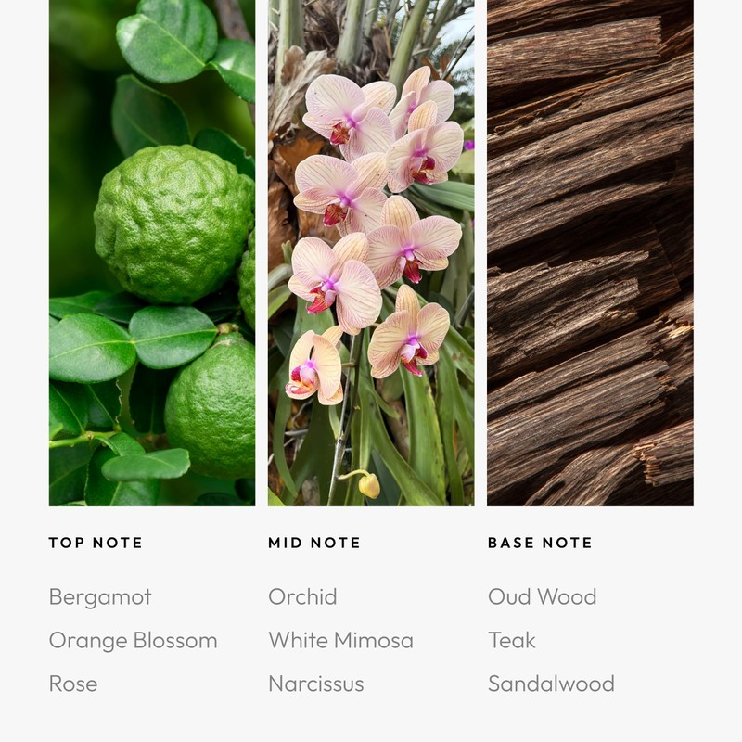Click the Orange Blossom text
The image size is (742, 742).
click(133, 641)
